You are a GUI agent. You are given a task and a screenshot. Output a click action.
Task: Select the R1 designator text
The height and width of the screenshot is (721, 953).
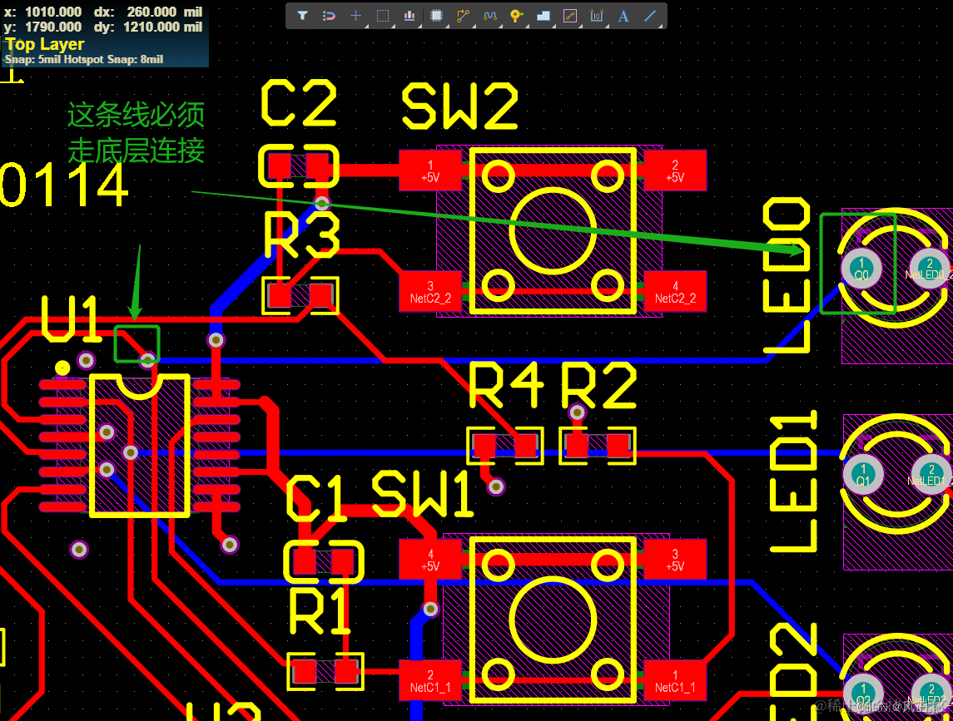[319, 612]
